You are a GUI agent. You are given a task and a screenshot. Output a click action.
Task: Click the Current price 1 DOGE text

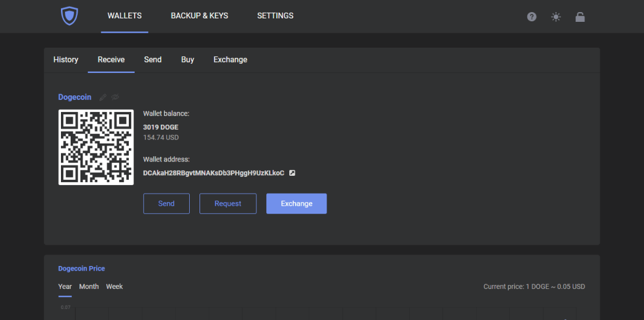click(534, 287)
